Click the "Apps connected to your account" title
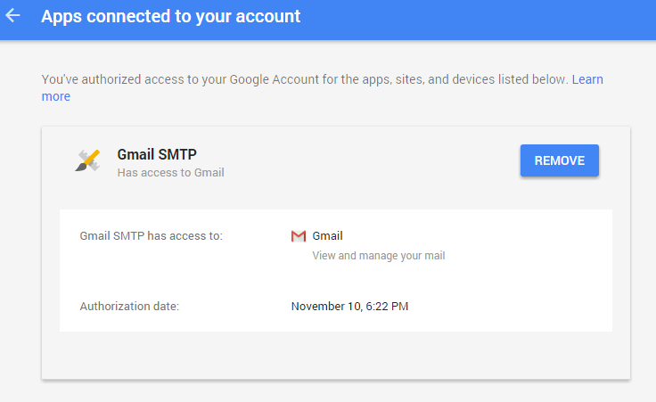This screenshot has height=402, width=656. 171,16
